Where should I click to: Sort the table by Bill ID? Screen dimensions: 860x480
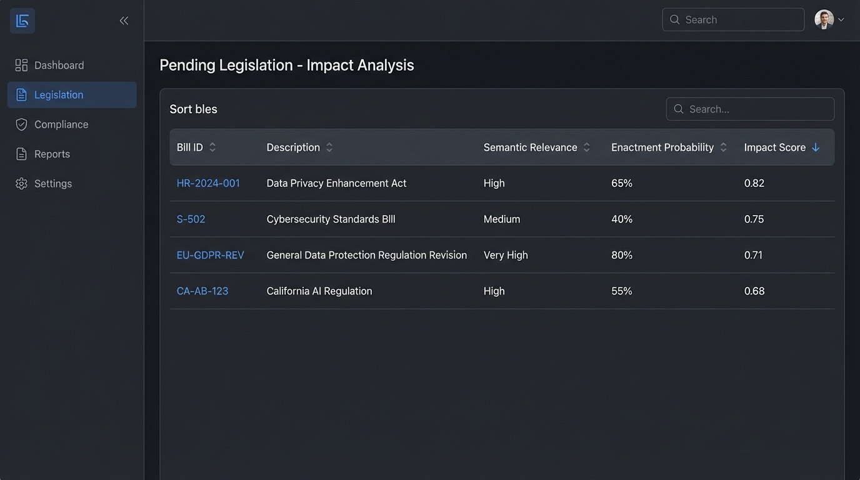coord(212,147)
